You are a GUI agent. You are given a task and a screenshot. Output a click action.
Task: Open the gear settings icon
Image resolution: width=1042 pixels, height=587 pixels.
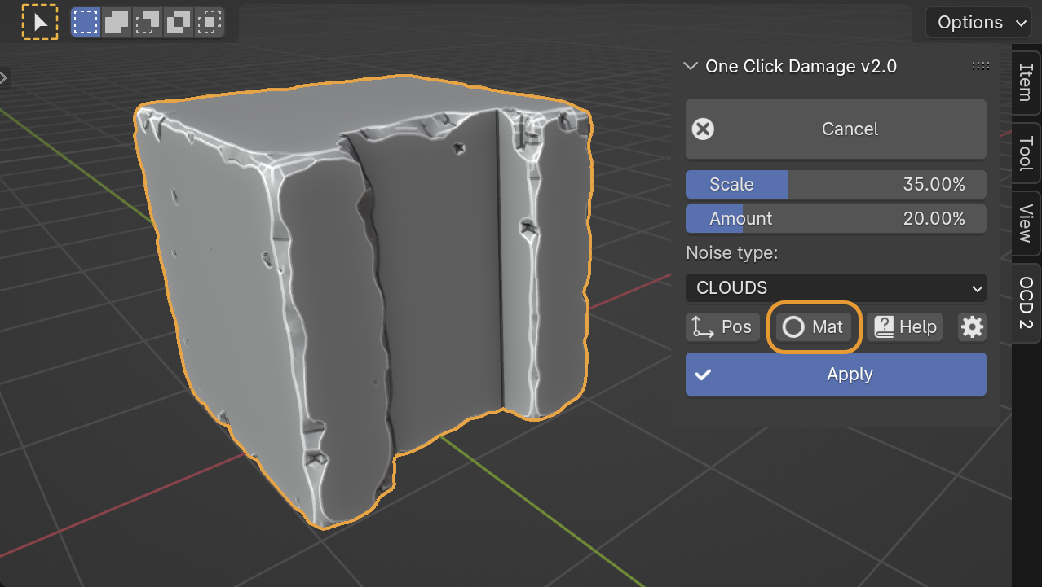[972, 327]
